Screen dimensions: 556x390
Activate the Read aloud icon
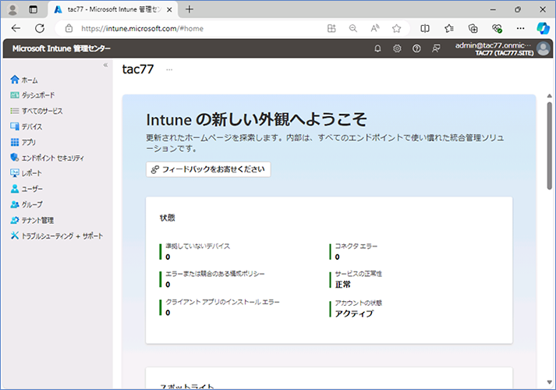(x=375, y=28)
